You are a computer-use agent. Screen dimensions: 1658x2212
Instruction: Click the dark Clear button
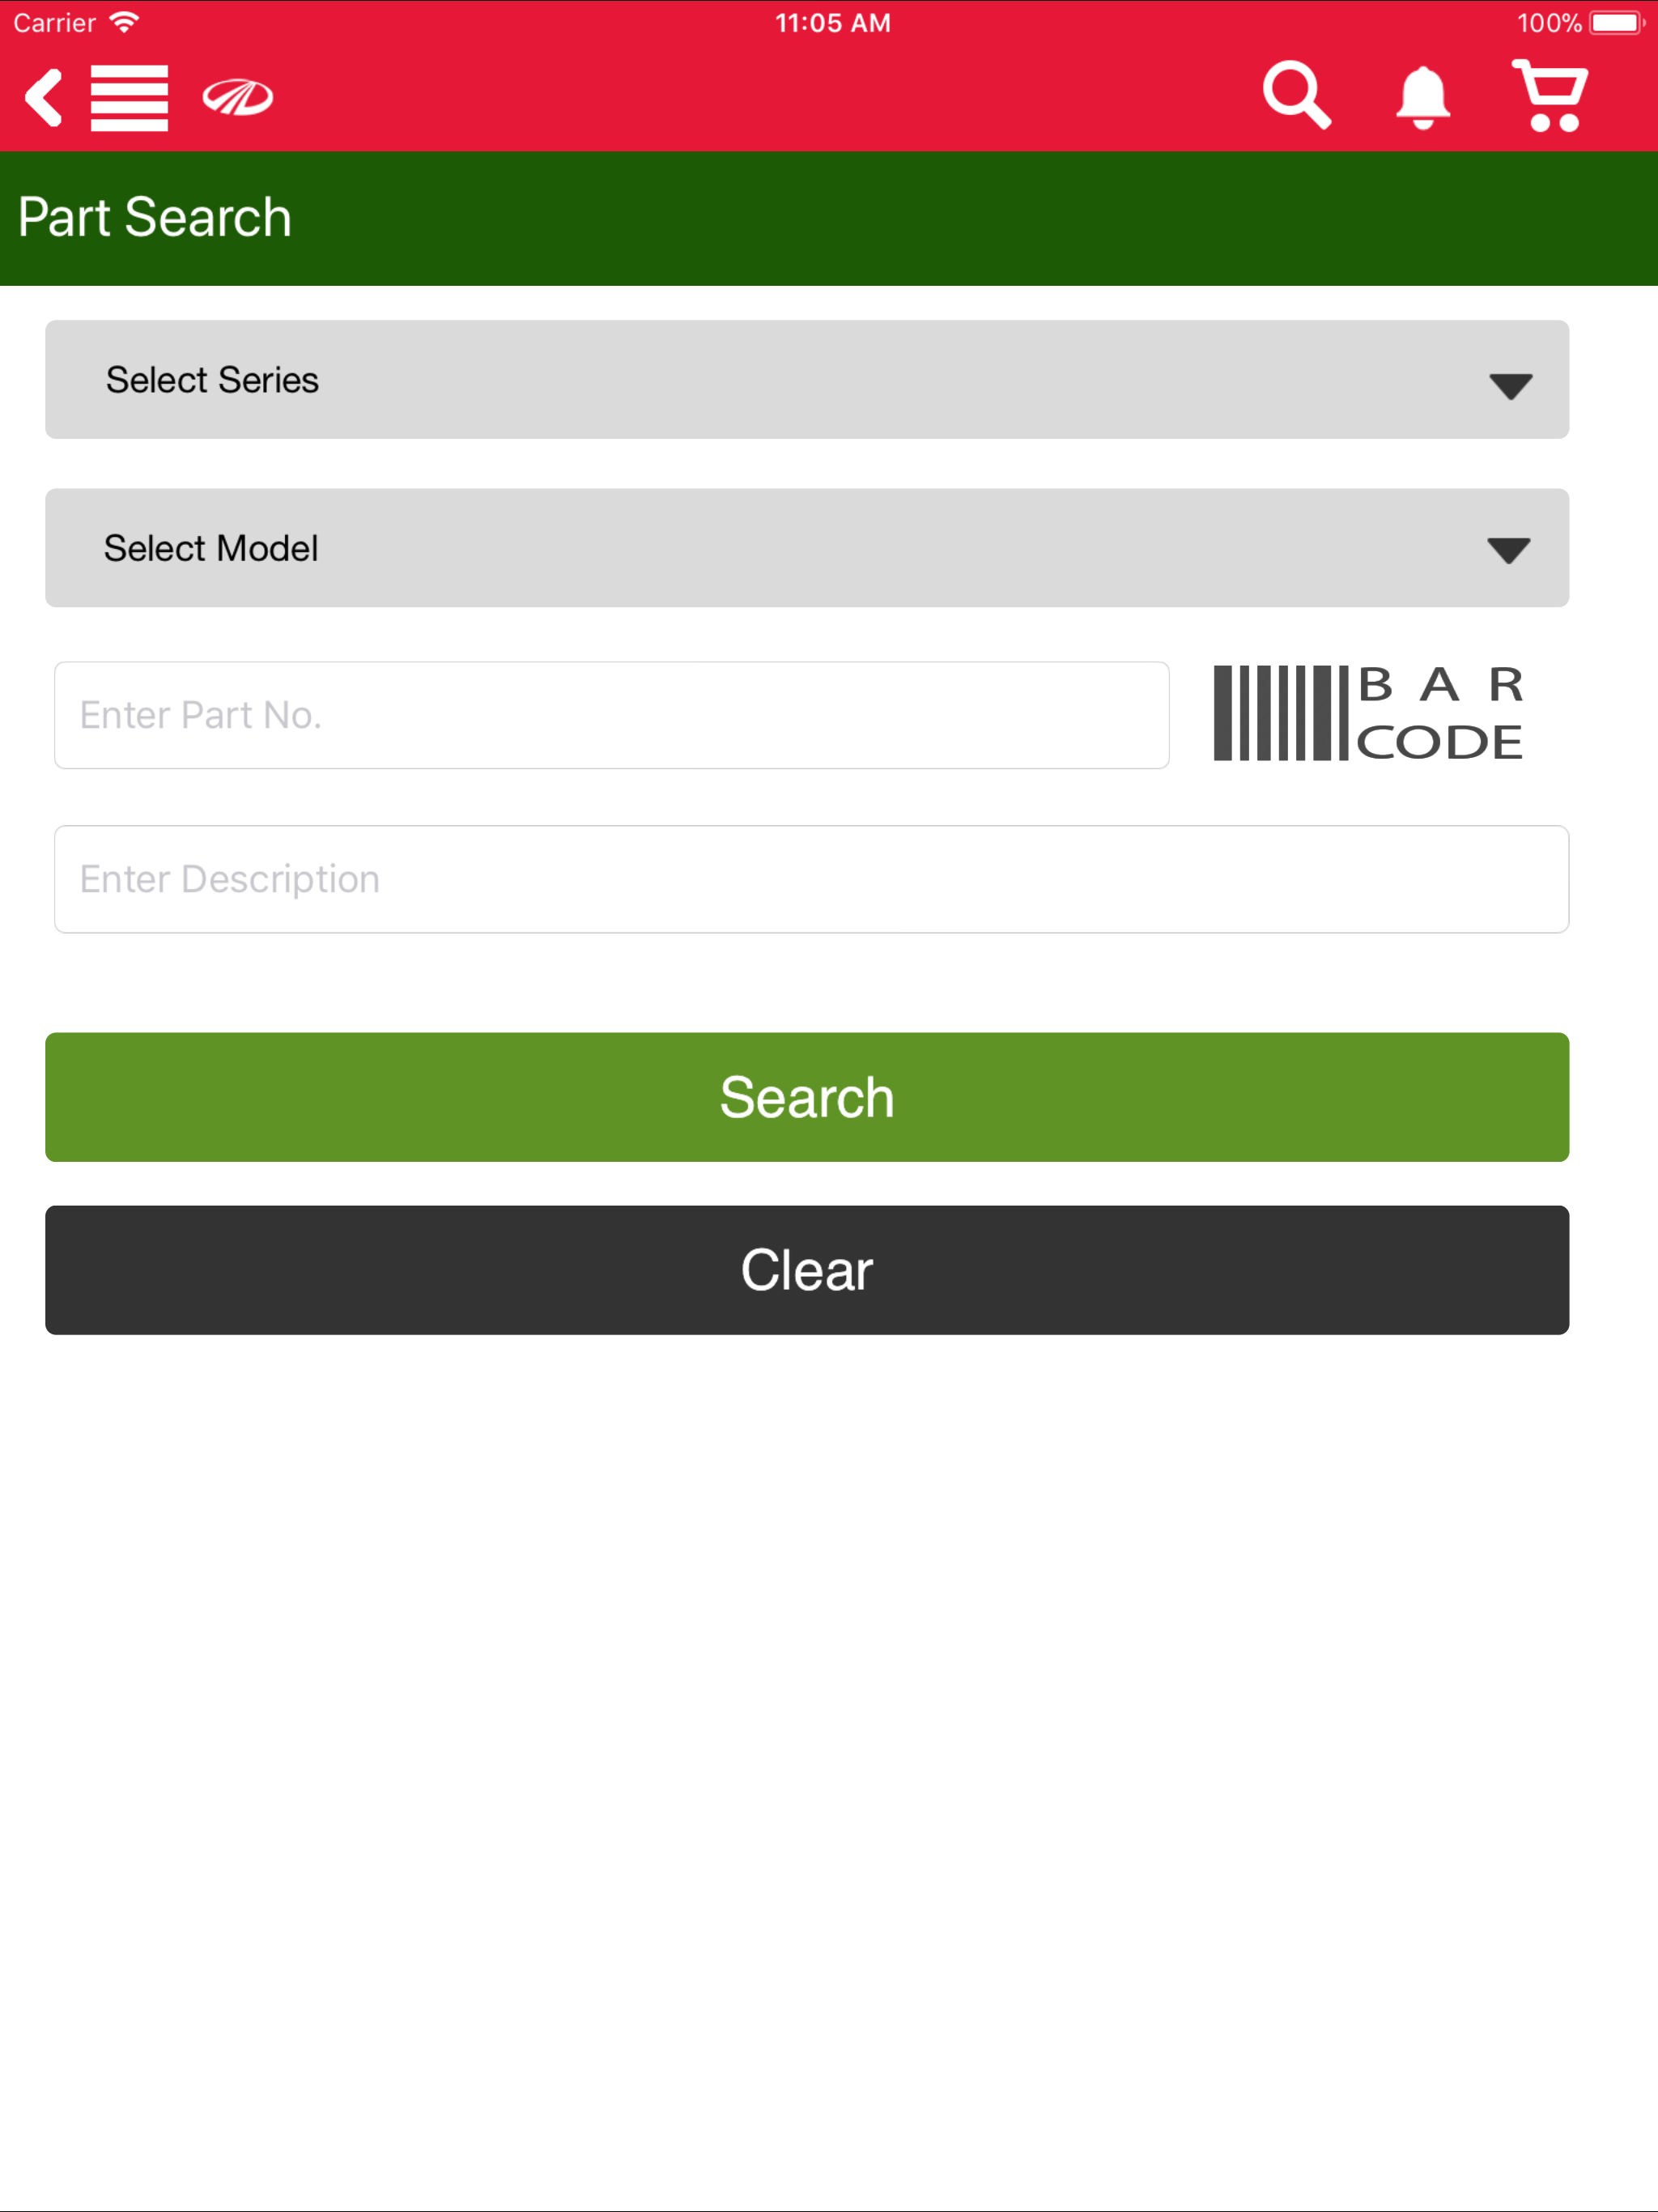807,1269
